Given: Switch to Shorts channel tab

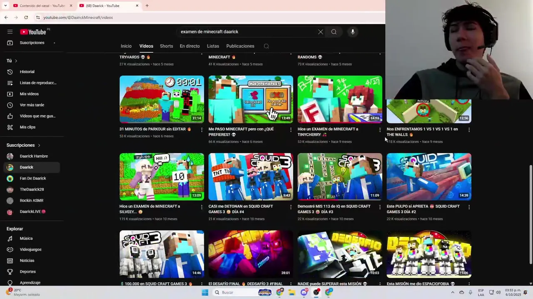Looking at the screenshot, I should tap(166, 46).
